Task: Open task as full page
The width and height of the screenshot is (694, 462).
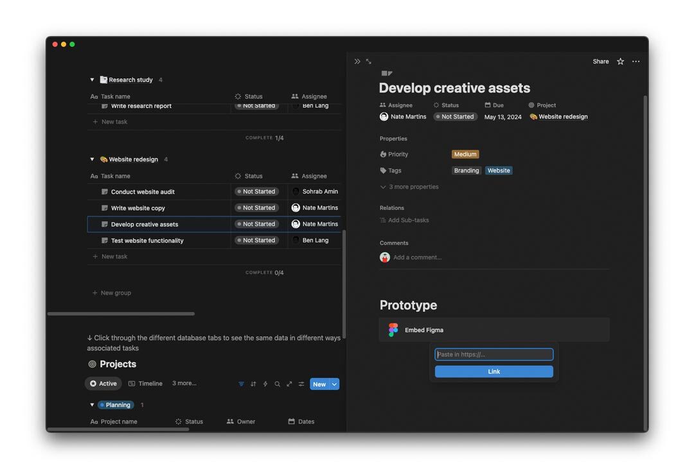Action: pyautogui.click(x=369, y=62)
